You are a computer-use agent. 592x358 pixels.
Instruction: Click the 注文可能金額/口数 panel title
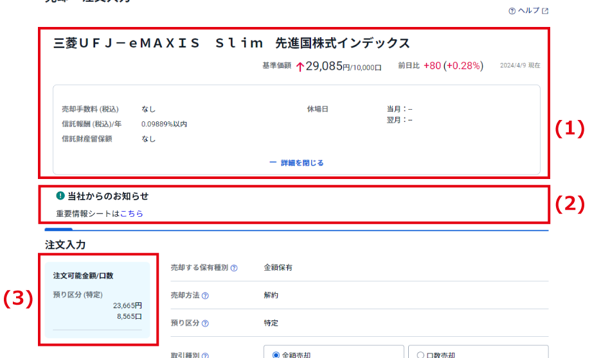pos(83,276)
